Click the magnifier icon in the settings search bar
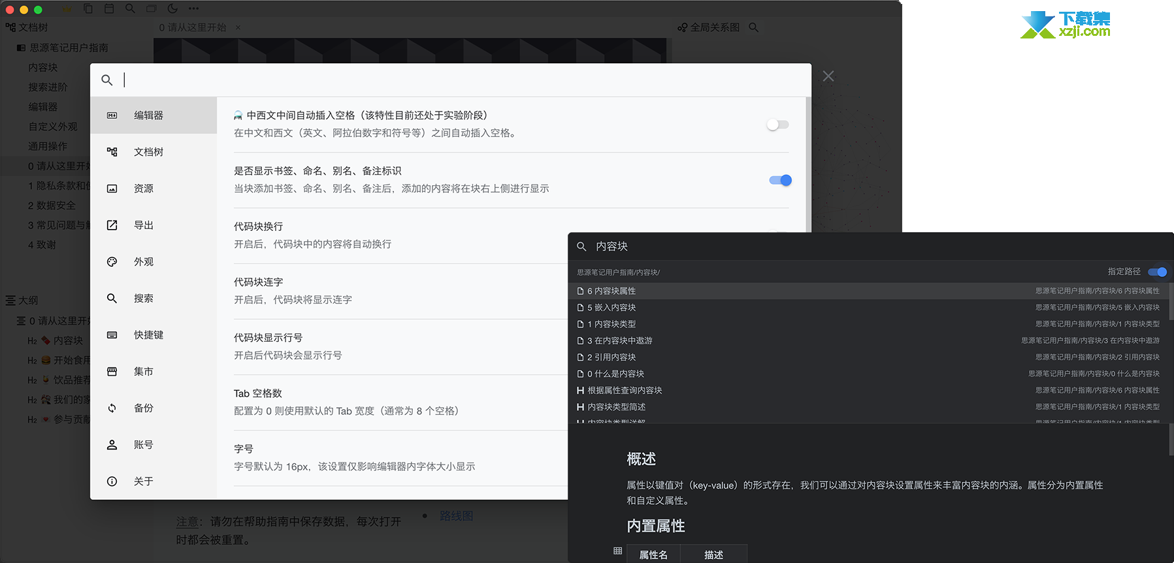This screenshot has height=563, width=1174. tap(107, 80)
